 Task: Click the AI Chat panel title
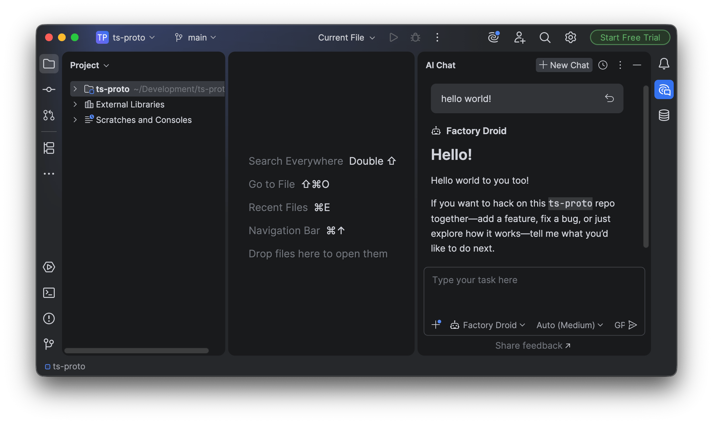440,65
